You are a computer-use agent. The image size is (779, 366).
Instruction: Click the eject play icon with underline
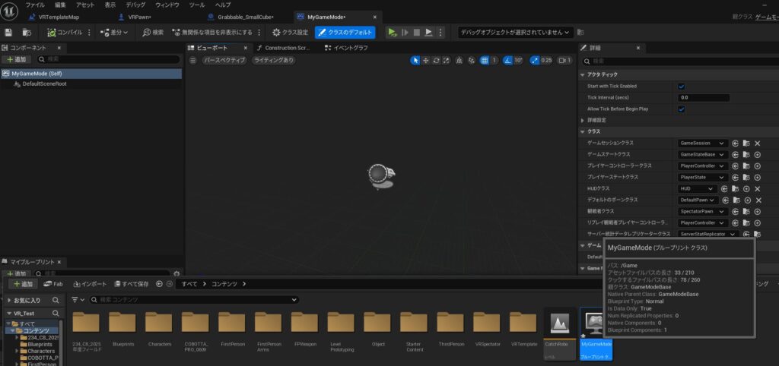428,32
